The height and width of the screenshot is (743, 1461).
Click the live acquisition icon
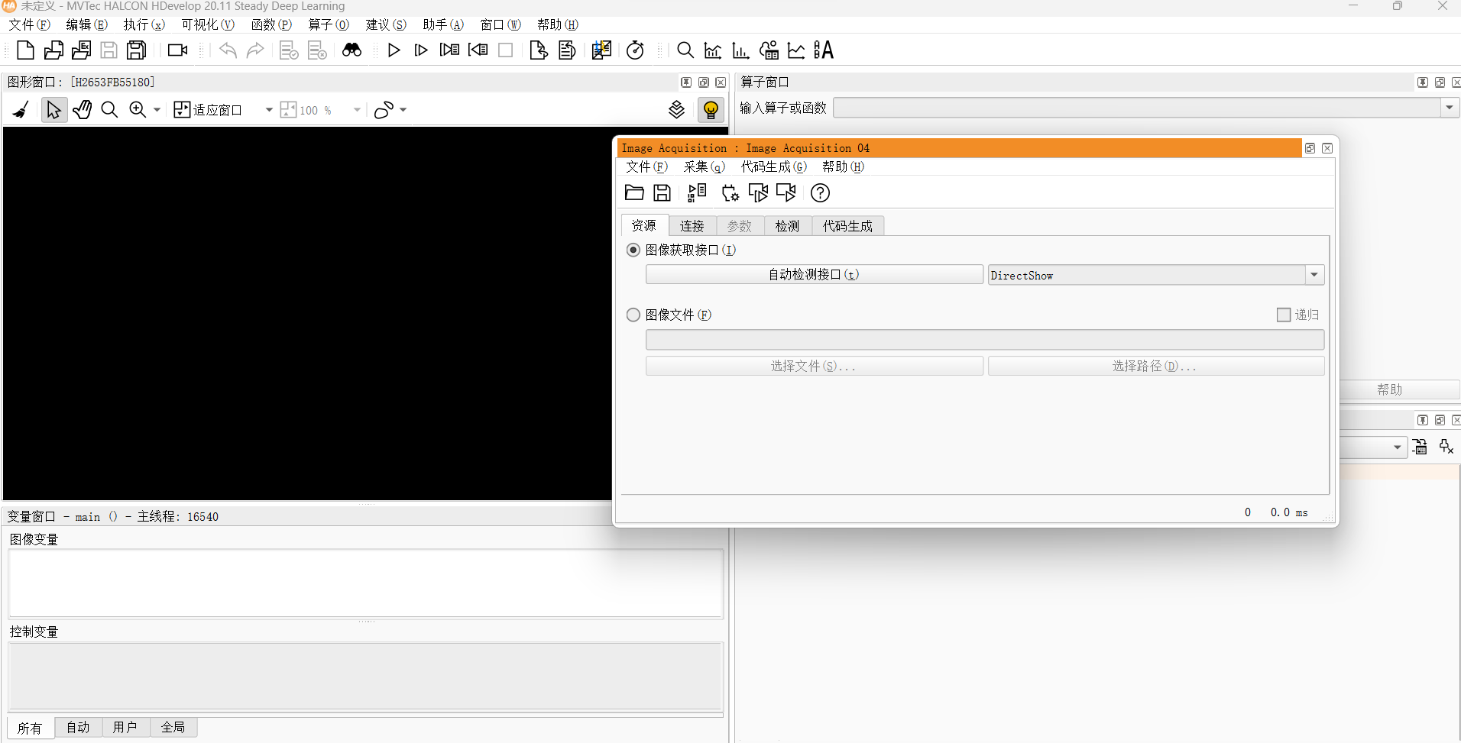[786, 192]
